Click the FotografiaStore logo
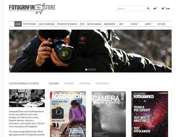The height and width of the screenshot is (137, 176). click(32, 9)
